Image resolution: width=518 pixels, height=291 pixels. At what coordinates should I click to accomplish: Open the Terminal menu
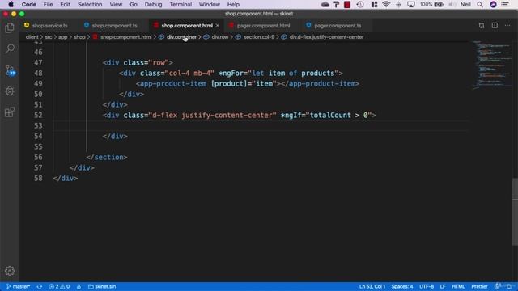[x=180, y=5]
